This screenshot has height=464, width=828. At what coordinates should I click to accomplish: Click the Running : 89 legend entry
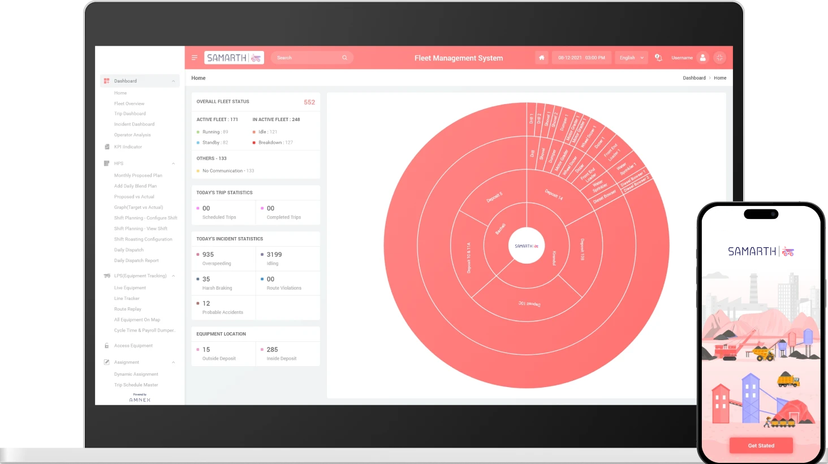click(213, 132)
